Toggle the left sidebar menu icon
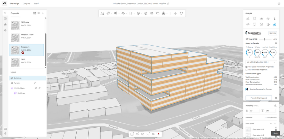Screen dimensions: 284x139 pos(5,12)
